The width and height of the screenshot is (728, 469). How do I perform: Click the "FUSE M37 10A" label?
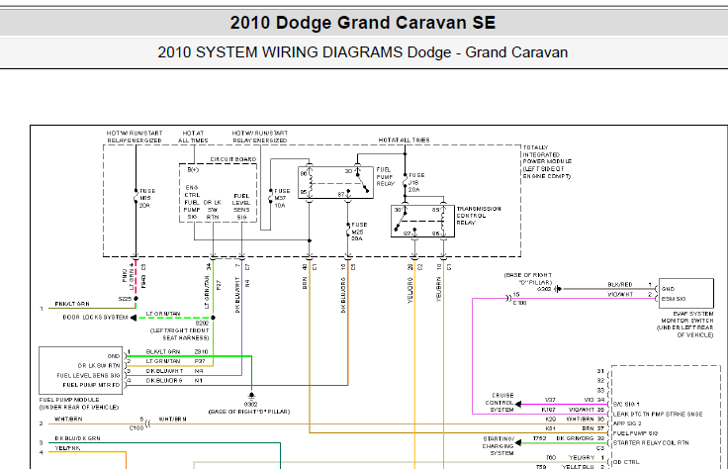(282, 198)
